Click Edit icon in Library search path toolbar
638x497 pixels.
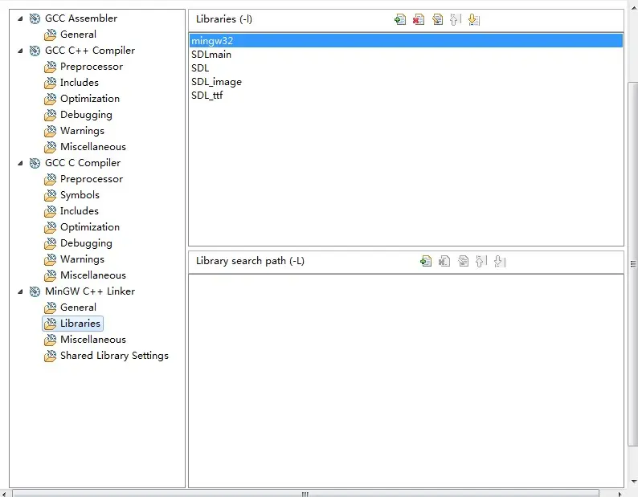click(x=463, y=261)
